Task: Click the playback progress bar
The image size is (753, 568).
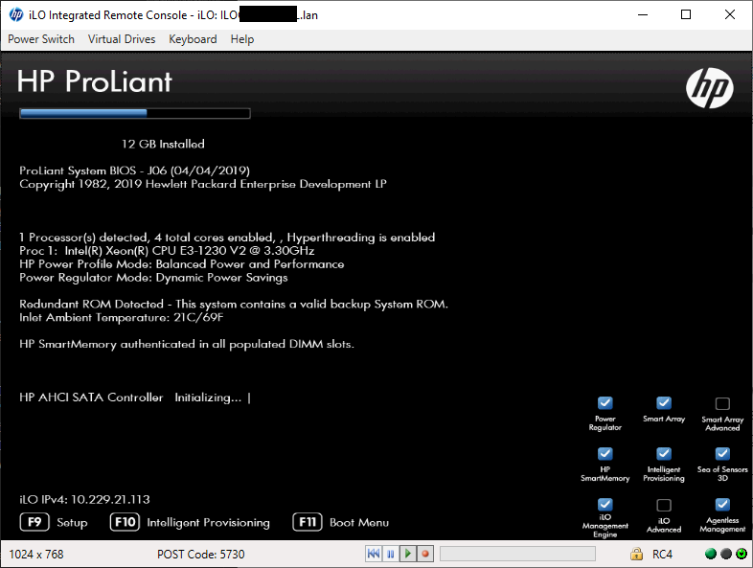Action: click(517, 554)
